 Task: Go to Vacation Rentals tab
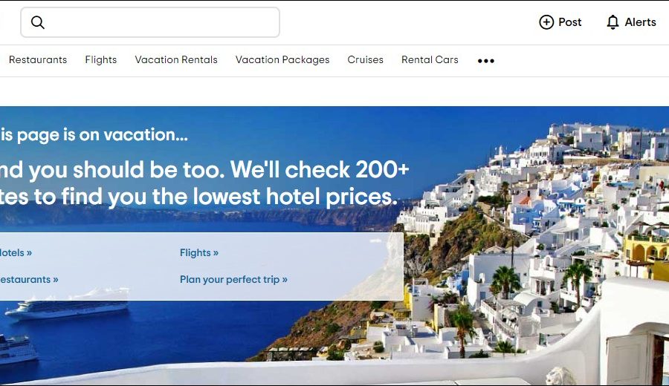coord(176,59)
